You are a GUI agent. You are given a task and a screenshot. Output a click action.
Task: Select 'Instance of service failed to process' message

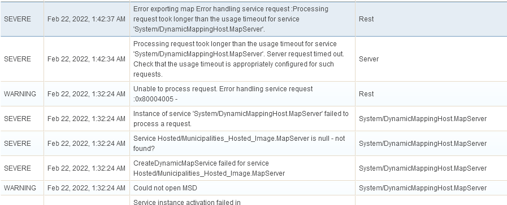(241, 119)
